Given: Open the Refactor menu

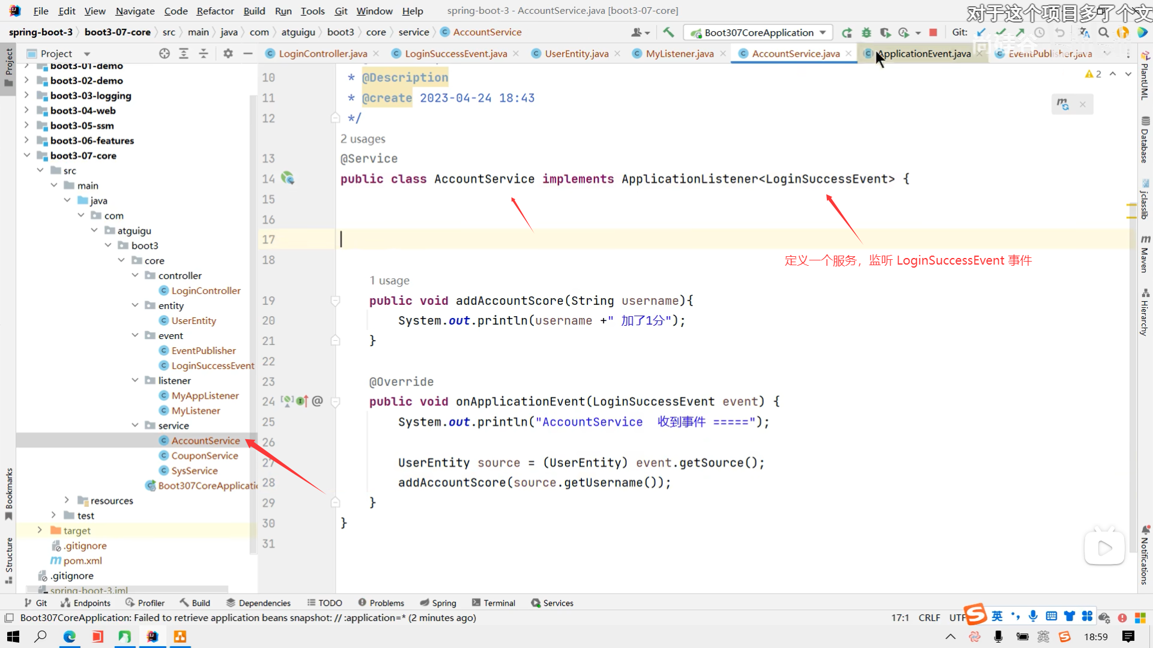Looking at the screenshot, I should coord(215,11).
